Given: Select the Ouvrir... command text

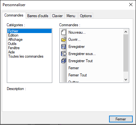Looking at the screenshot, I should pos(74,40).
